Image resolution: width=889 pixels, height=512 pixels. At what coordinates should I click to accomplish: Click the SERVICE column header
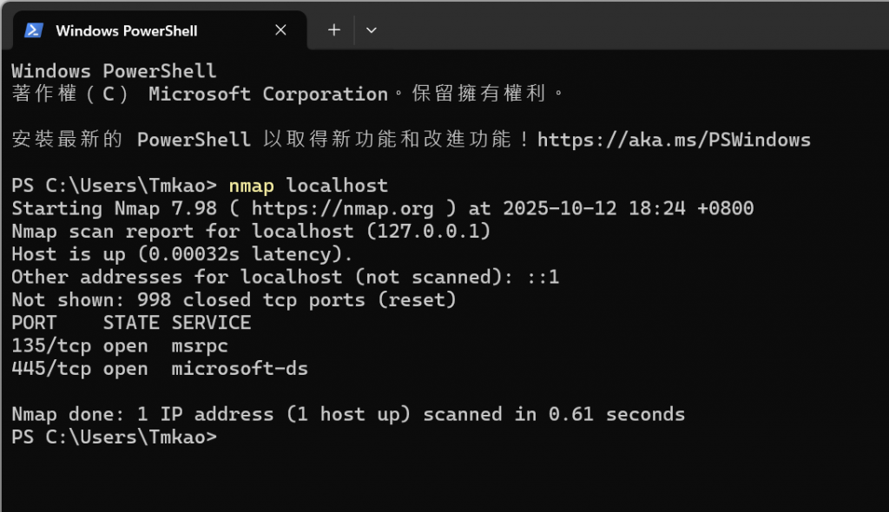211,323
